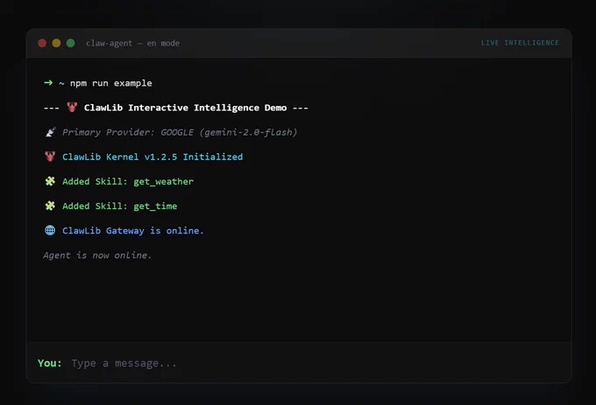596x405 pixels.
Task: Click the green prompt arrow icon
Action: (48, 83)
